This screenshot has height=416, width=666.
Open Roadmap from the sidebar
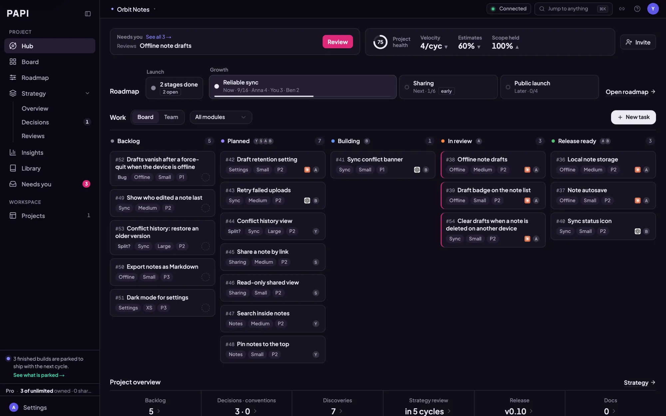click(50, 78)
